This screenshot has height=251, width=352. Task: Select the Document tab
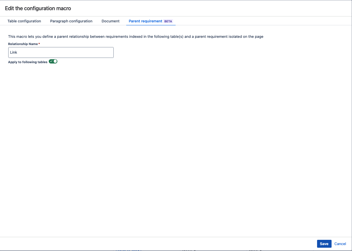(x=110, y=21)
